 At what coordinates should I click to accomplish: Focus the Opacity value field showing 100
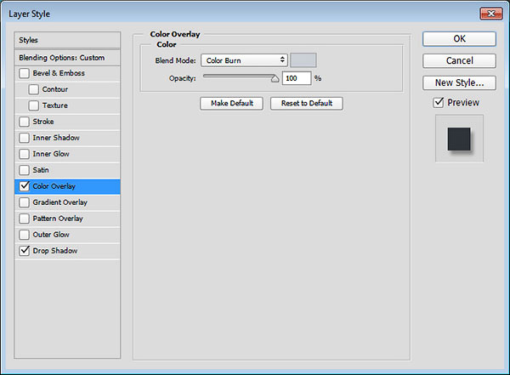coord(297,78)
